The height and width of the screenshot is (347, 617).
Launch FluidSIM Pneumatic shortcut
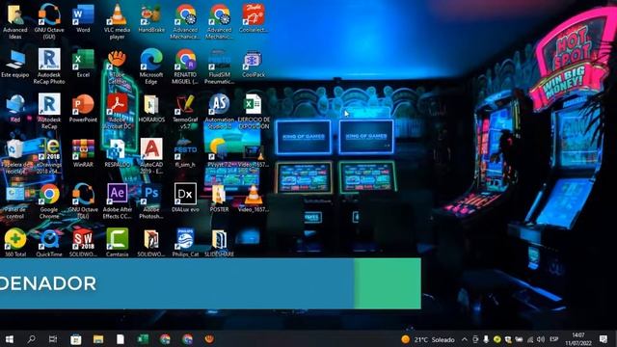click(x=219, y=67)
